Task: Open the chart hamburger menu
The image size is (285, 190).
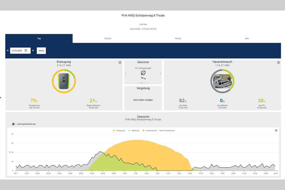Action: click(x=276, y=131)
